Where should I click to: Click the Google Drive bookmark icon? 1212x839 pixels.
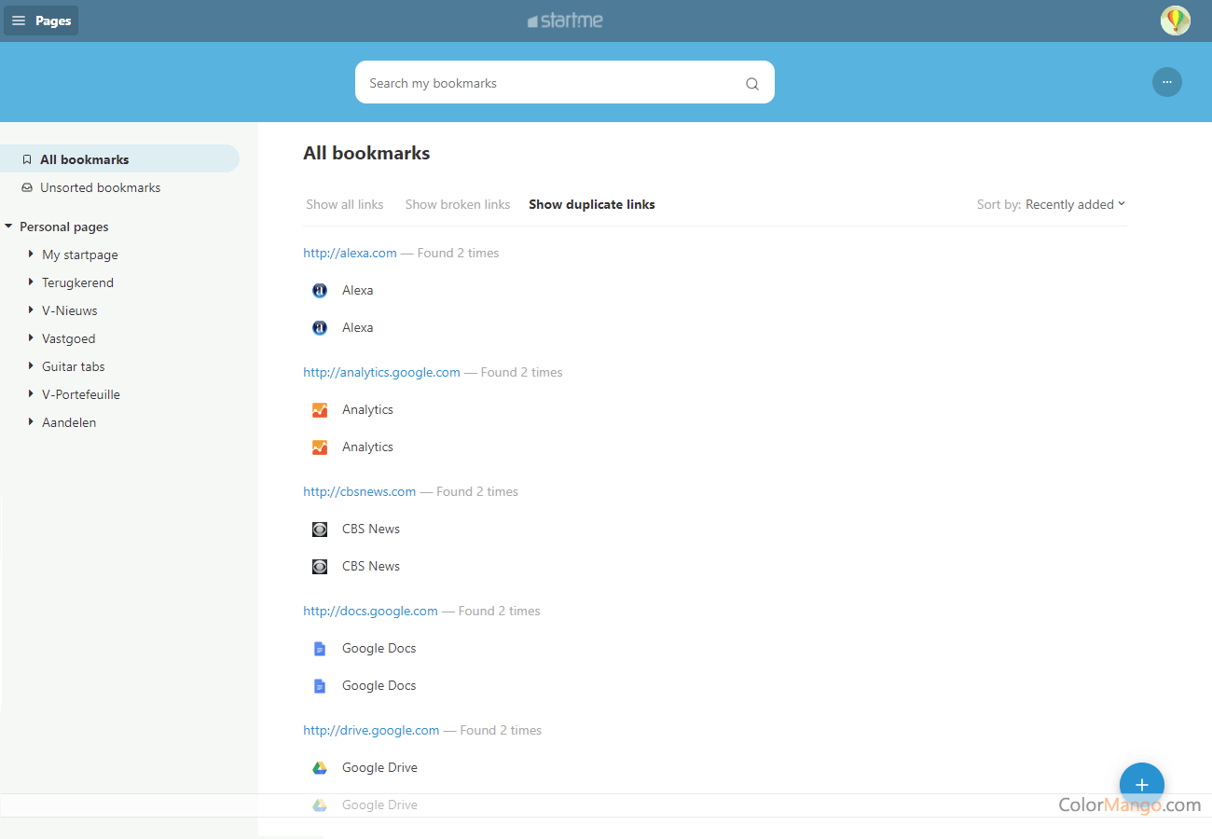320,768
